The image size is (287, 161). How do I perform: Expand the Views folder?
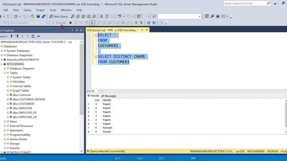[5, 121]
